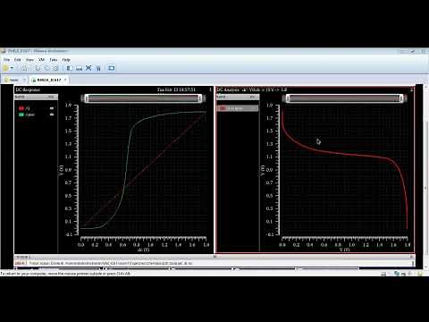Click the yellow power-on icon in toolbar
Screen dimensions: 429x322
click(5, 68)
